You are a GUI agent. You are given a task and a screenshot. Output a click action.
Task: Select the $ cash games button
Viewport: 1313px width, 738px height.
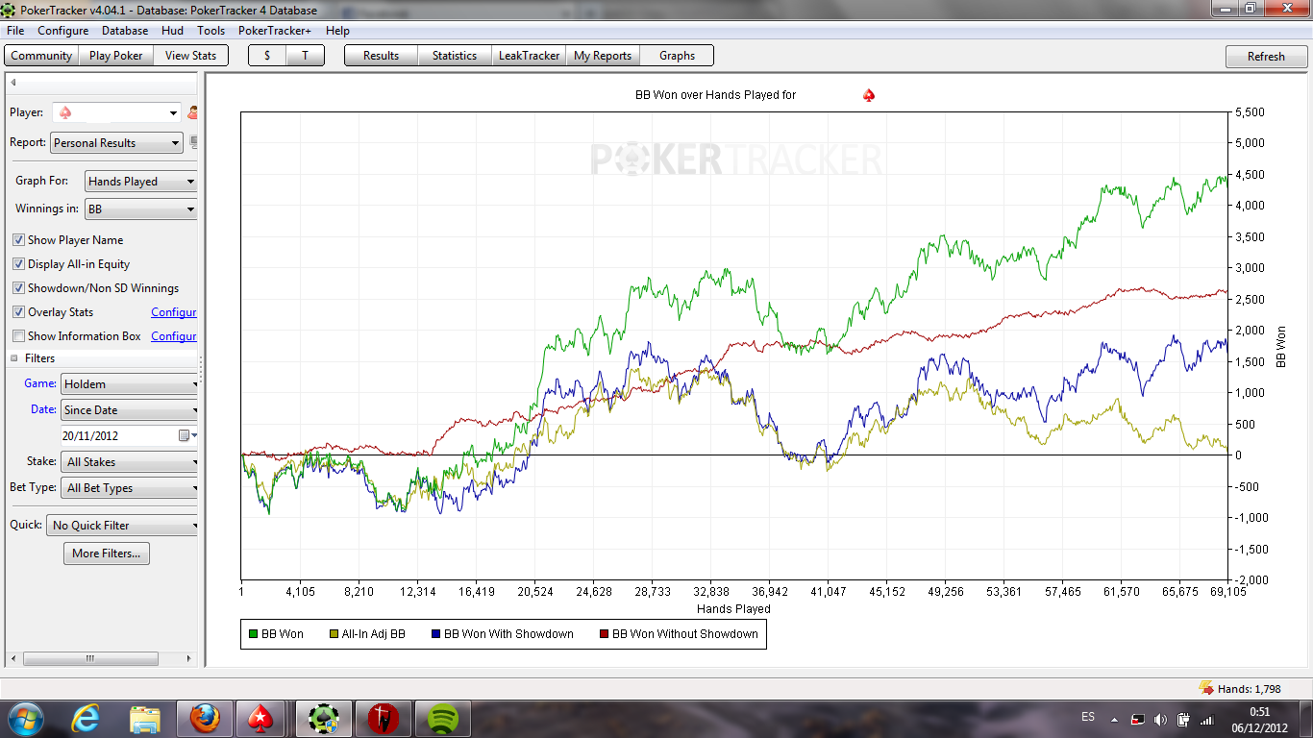[x=267, y=56]
